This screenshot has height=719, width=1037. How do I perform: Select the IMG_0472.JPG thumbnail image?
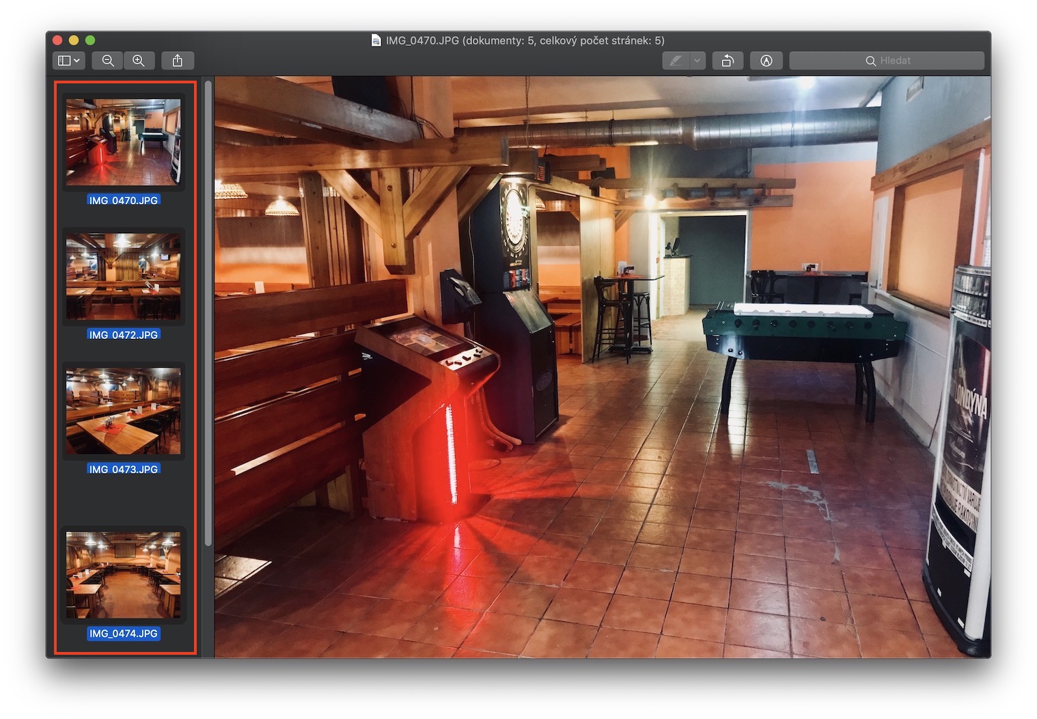pyautogui.click(x=124, y=276)
